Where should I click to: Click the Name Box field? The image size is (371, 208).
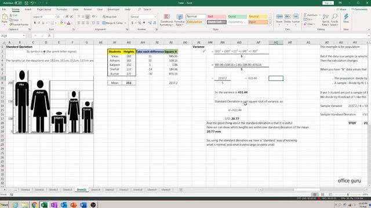(13, 36)
